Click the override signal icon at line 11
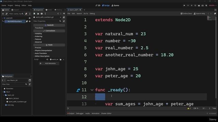Image resolution: width=218 pixels, height=122 pixels. click(x=78, y=90)
